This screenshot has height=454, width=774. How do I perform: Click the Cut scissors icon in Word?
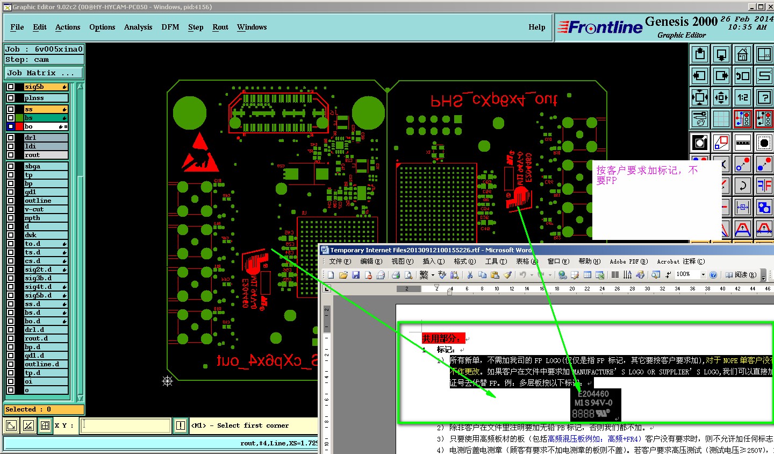tap(470, 275)
